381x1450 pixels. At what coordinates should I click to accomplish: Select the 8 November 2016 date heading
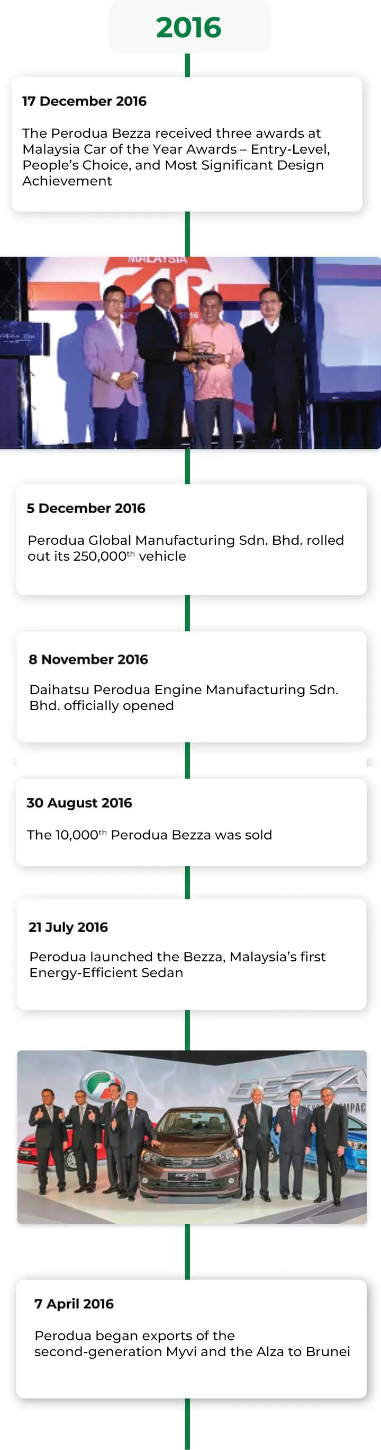click(x=88, y=659)
